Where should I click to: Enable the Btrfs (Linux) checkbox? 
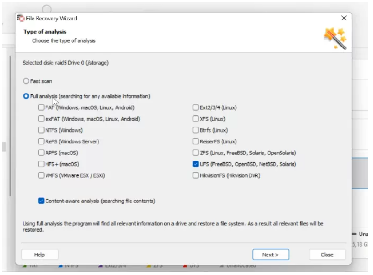pyautogui.click(x=196, y=130)
